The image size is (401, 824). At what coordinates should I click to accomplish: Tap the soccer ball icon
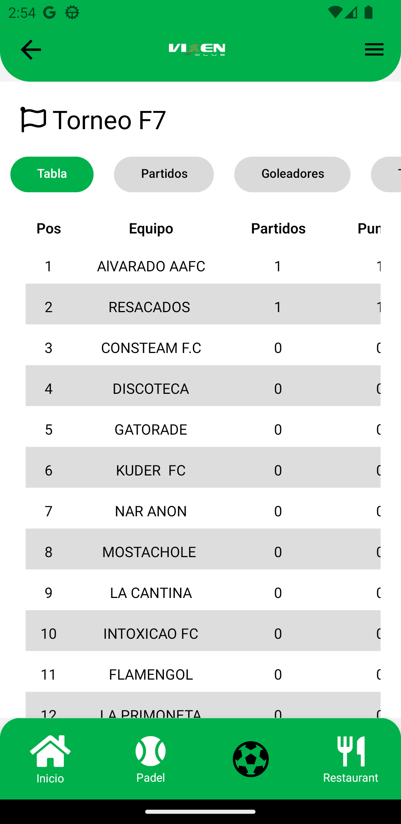[x=251, y=759]
